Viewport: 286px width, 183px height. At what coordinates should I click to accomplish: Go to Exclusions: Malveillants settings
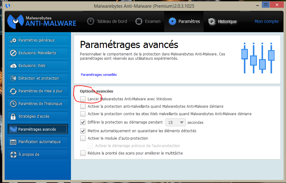38,53
